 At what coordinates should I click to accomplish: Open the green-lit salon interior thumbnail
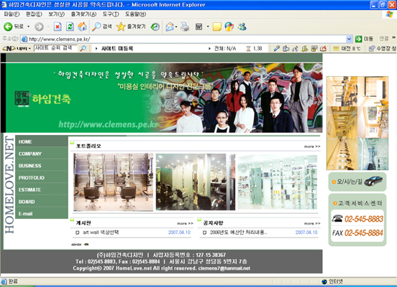[x=196, y=182]
